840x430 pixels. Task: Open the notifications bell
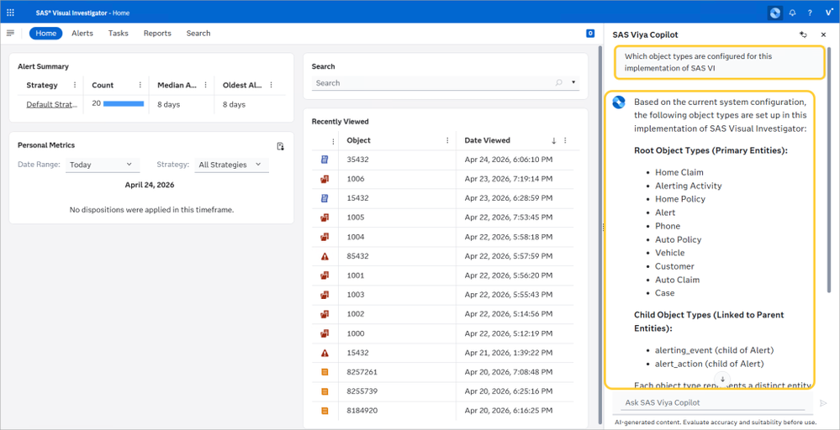click(792, 13)
